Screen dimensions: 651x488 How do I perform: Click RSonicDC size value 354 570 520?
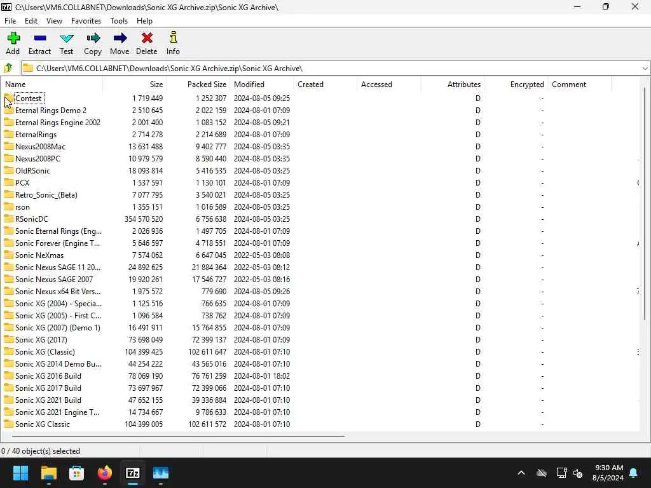143,219
